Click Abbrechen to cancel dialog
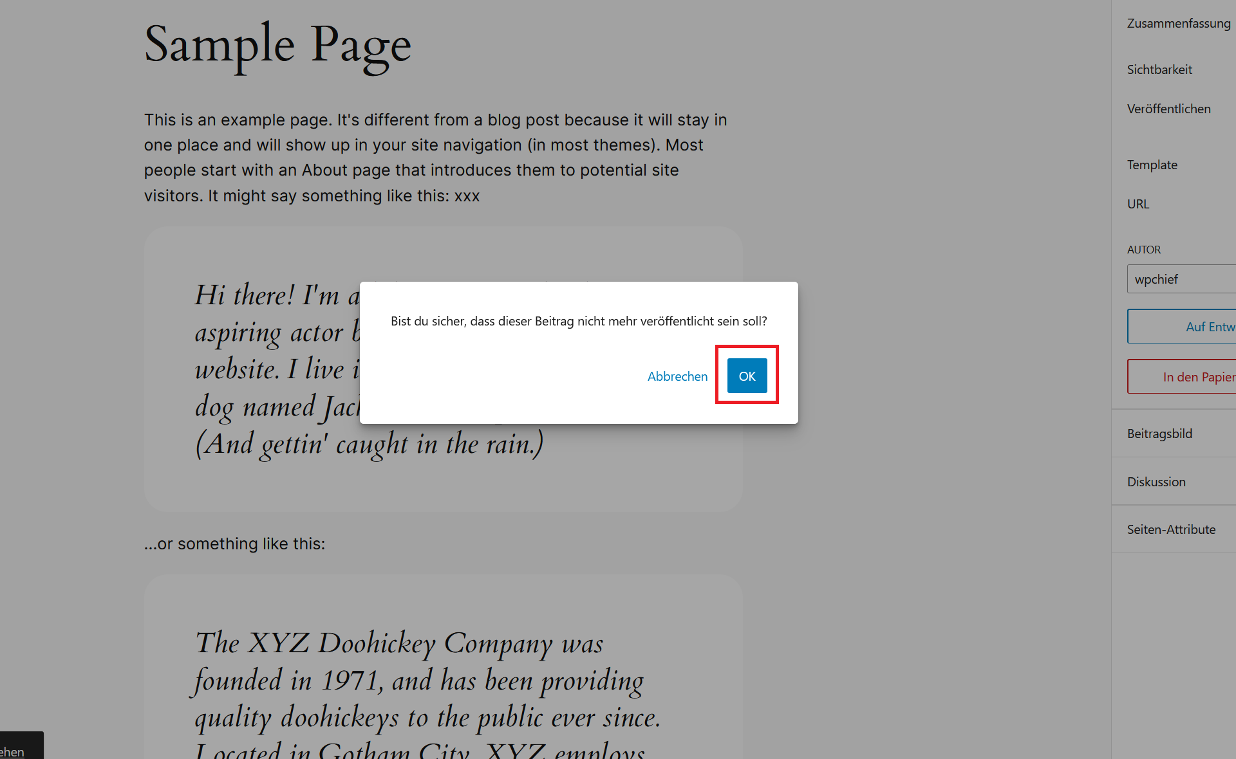The image size is (1236, 759). coord(677,375)
